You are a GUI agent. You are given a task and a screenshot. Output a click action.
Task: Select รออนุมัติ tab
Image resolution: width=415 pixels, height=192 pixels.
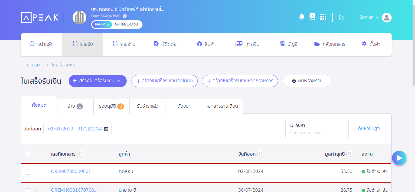111,106
